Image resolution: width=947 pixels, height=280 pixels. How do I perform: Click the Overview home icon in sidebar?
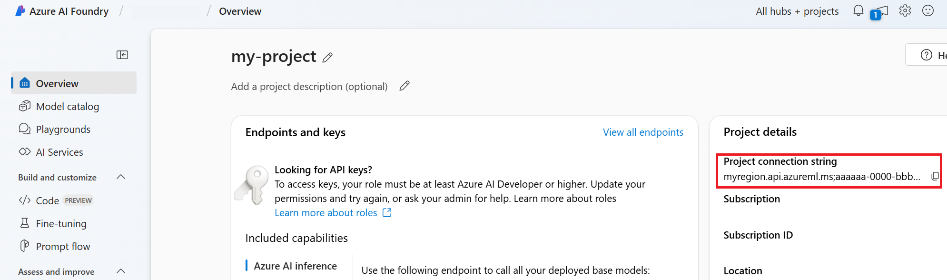pyautogui.click(x=25, y=83)
